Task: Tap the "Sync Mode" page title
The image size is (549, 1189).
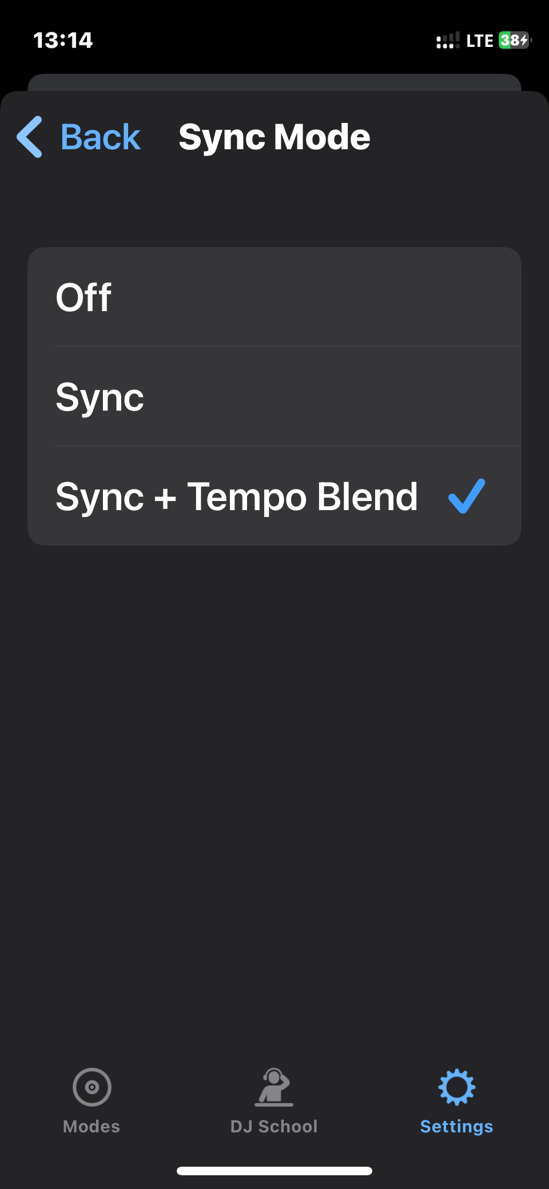Action: [274, 137]
